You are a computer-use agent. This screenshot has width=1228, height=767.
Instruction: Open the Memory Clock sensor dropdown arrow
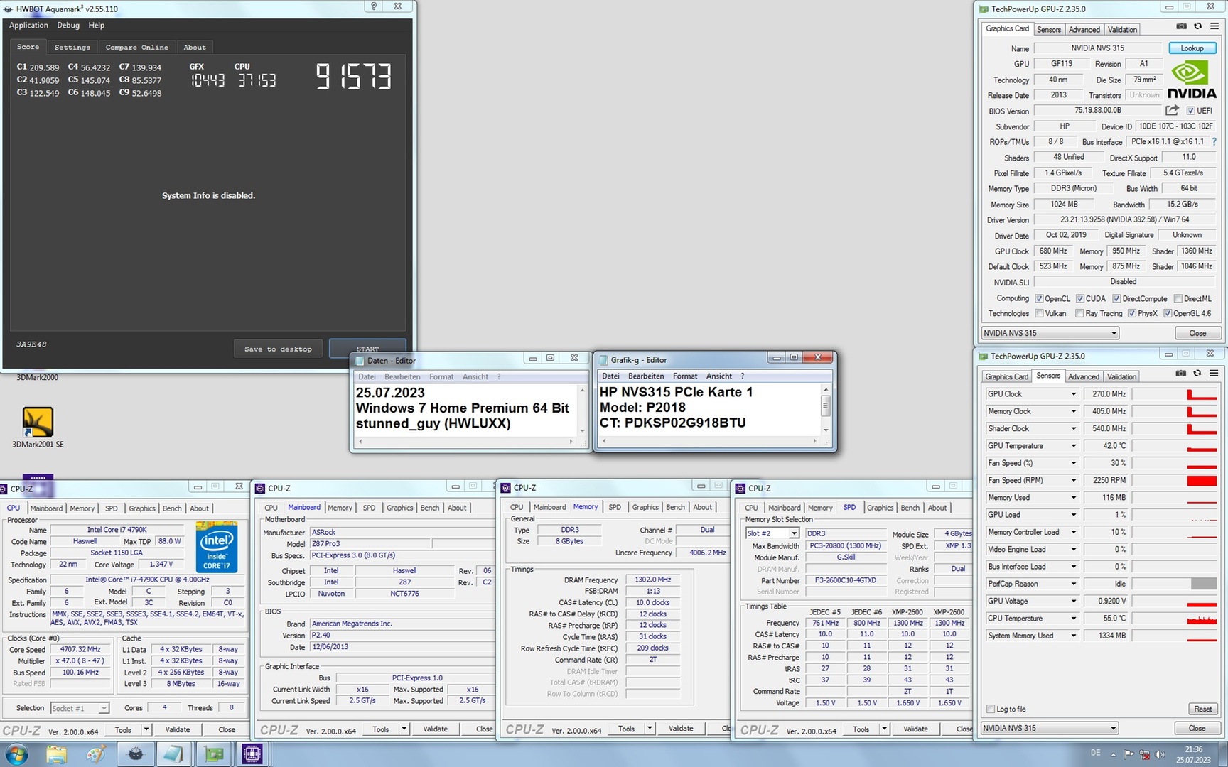click(1073, 411)
